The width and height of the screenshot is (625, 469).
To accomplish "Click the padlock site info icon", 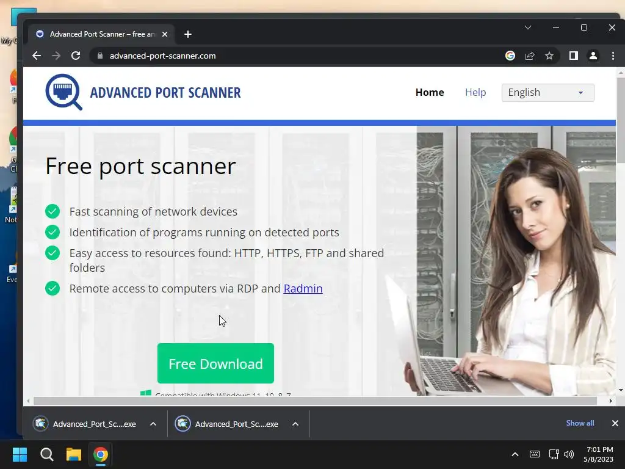I will [100, 56].
